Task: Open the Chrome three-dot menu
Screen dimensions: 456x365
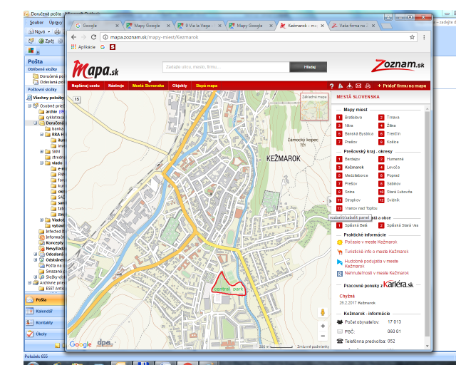Action: click(x=424, y=37)
